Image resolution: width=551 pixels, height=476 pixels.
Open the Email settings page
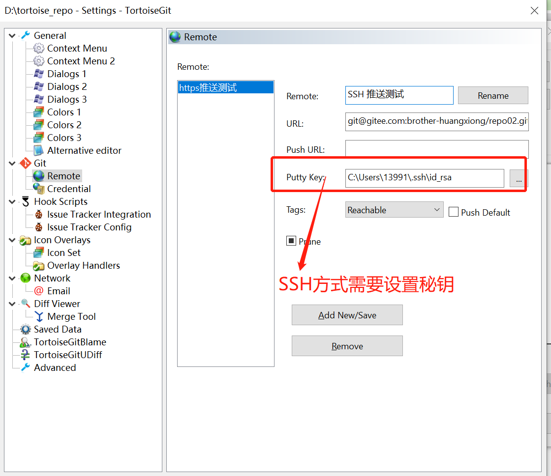pos(59,291)
